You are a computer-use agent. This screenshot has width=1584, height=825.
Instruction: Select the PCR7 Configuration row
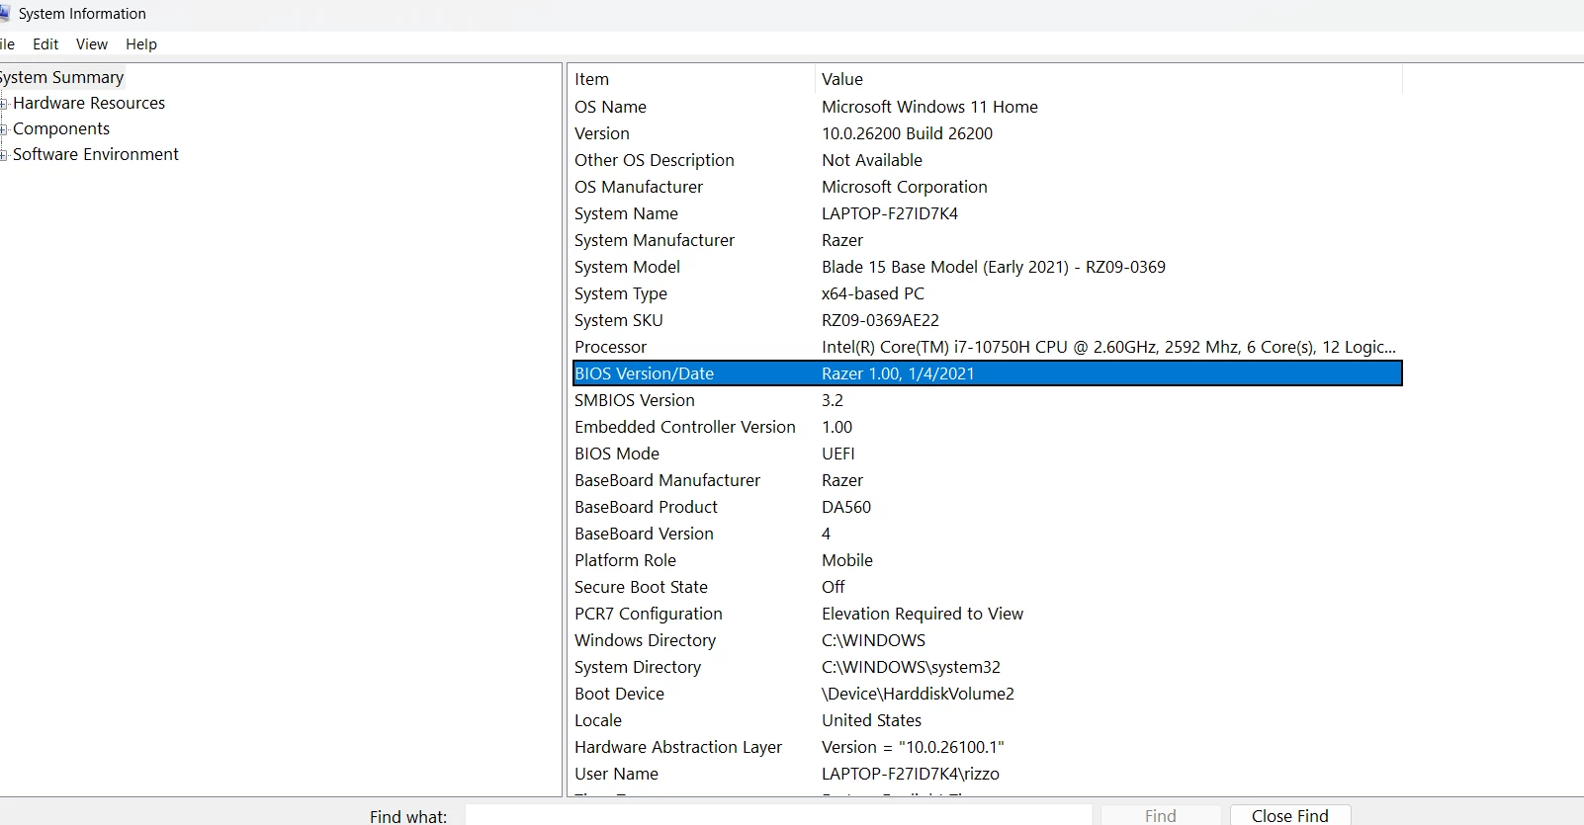[x=987, y=614]
